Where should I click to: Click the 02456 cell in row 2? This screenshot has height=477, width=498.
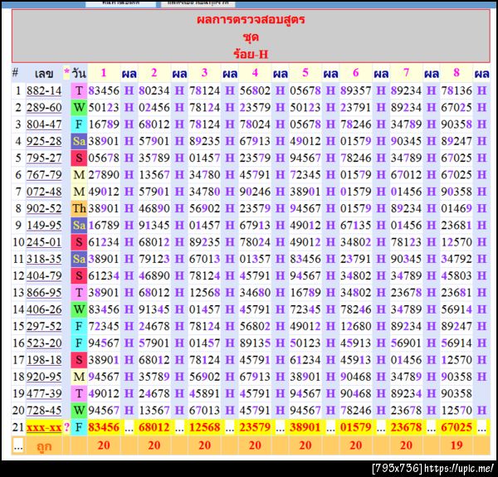[x=154, y=108]
